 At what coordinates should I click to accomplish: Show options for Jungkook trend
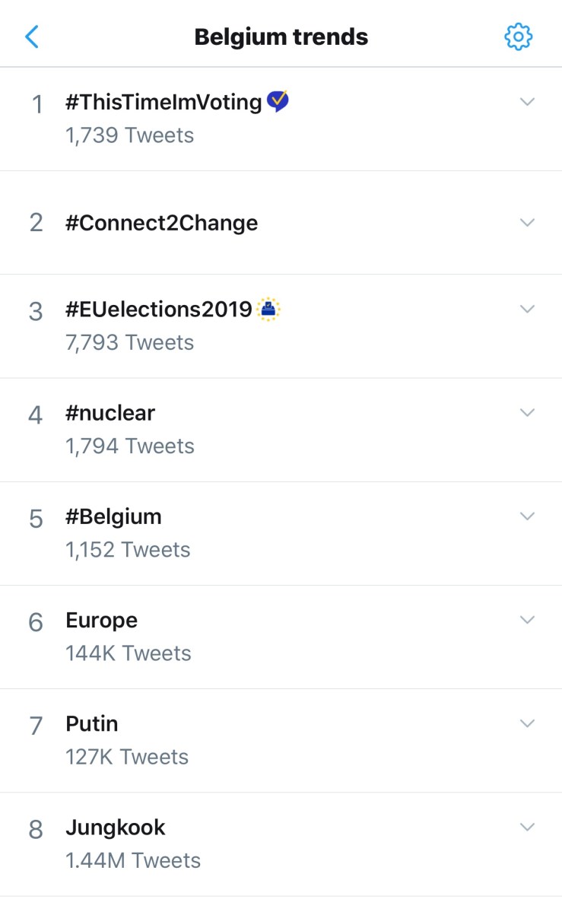click(527, 826)
